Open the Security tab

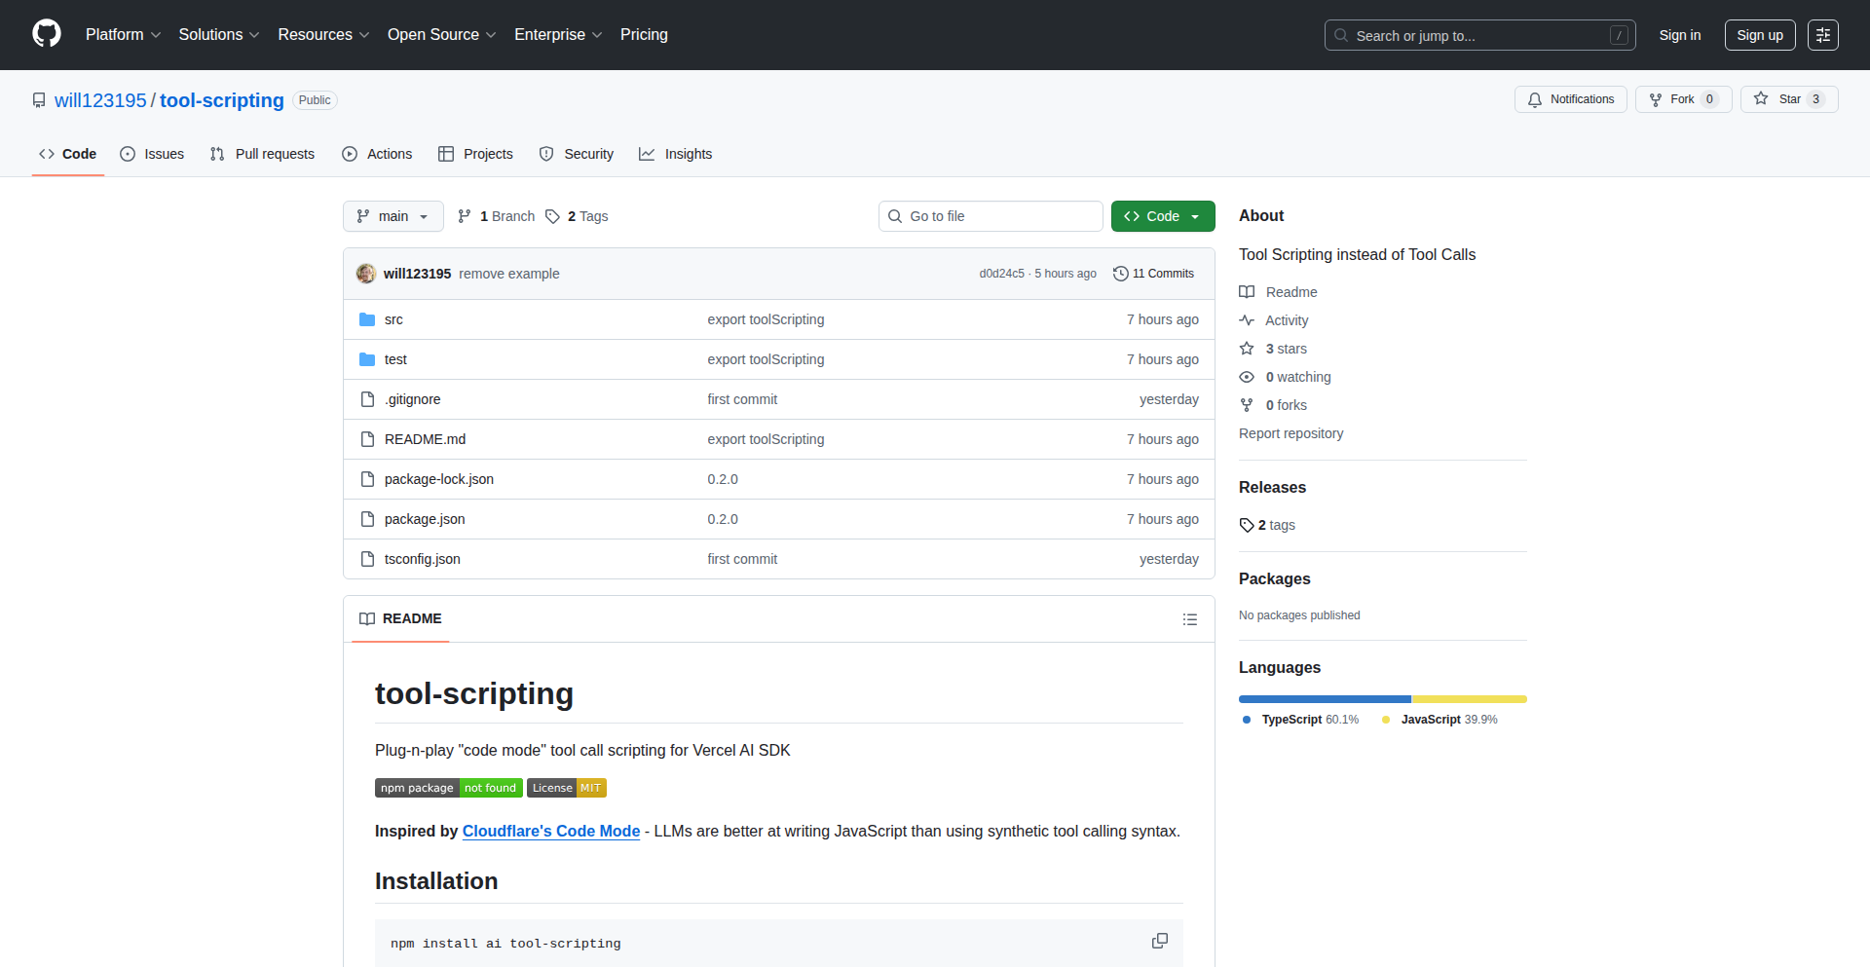577,154
